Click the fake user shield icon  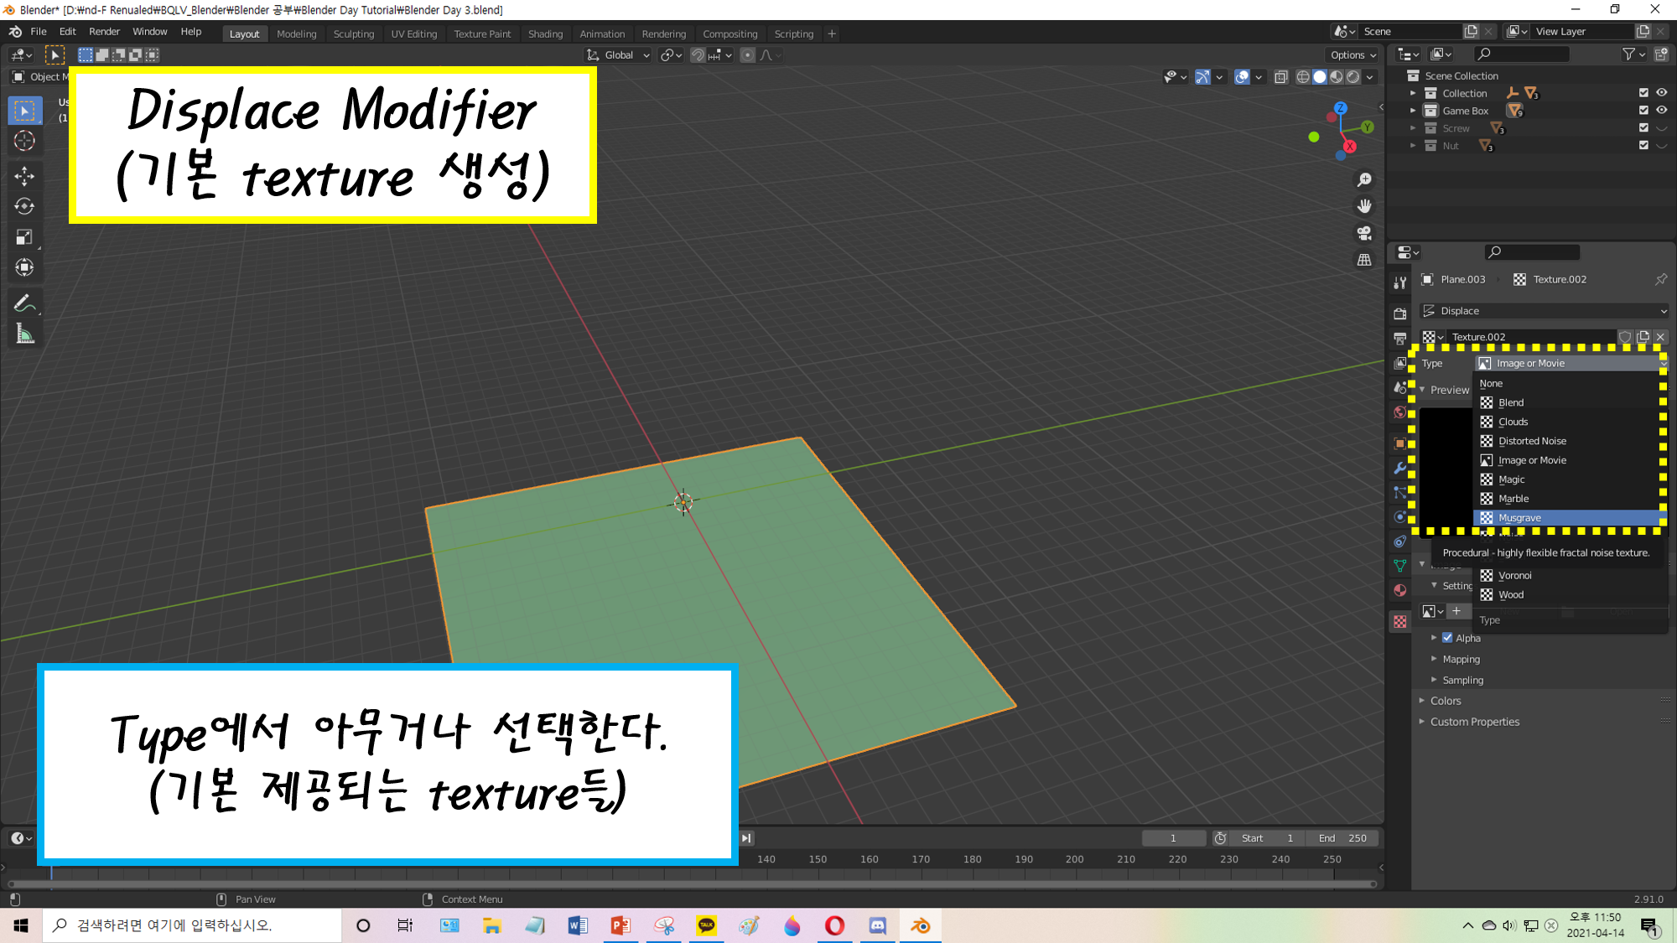1625,337
